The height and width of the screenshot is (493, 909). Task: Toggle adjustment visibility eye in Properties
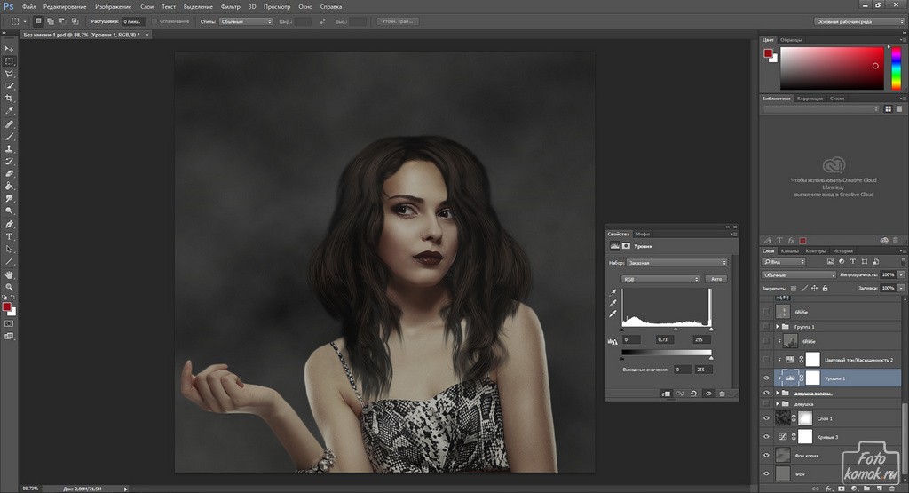point(708,394)
